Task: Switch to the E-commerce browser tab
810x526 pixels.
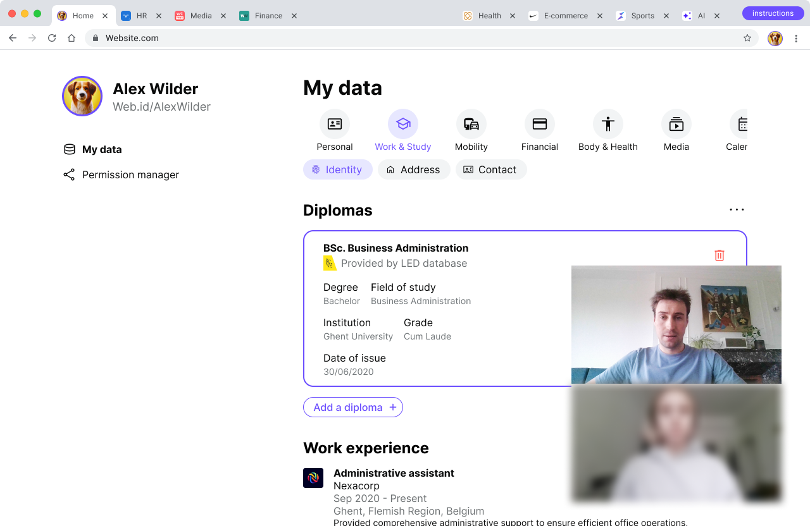Action: tap(566, 16)
